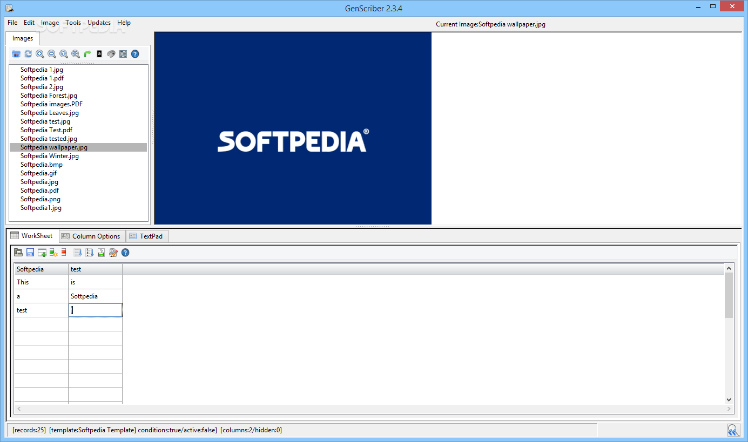Open the Edit menu
The height and width of the screenshot is (442, 748).
[x=29, y=23]
